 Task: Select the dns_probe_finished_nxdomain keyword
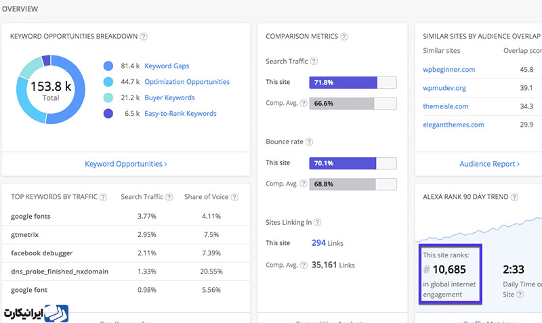(60, 272)
